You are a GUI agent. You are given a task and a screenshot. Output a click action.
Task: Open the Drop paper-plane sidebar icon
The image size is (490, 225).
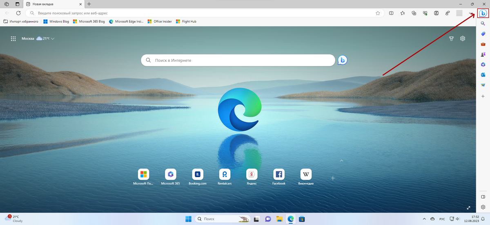(x=483, y=85)
